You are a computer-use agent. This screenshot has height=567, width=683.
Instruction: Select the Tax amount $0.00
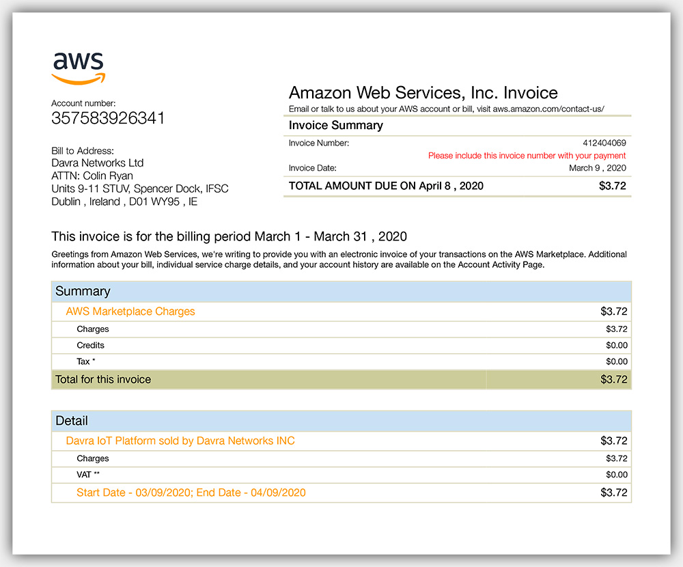[616, 362]
